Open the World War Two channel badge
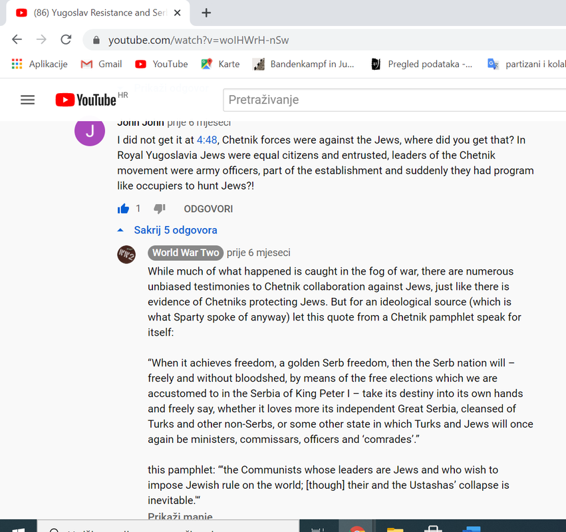 pos(186,253)
